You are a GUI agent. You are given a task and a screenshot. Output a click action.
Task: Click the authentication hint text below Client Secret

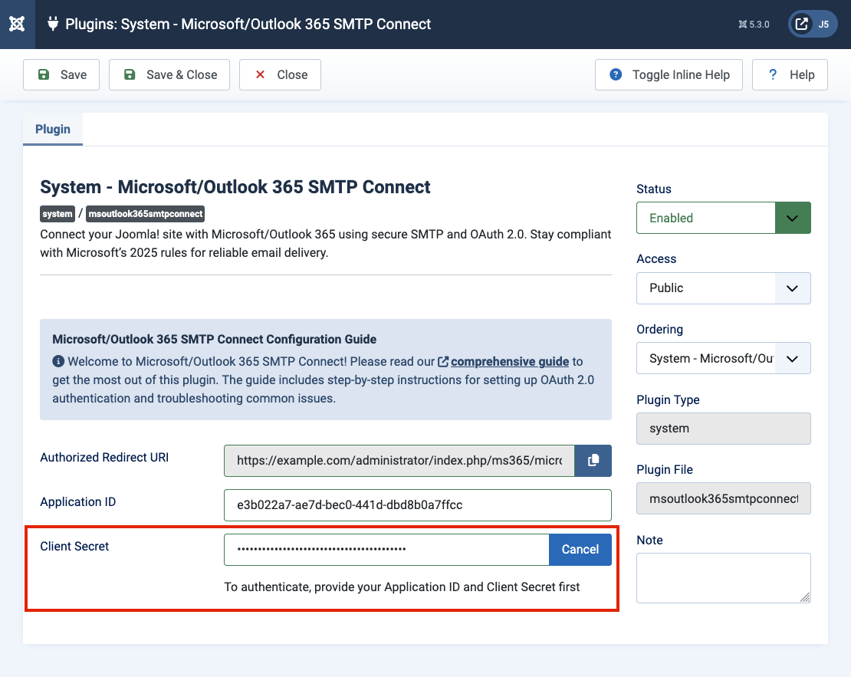[x=402, y=587]
